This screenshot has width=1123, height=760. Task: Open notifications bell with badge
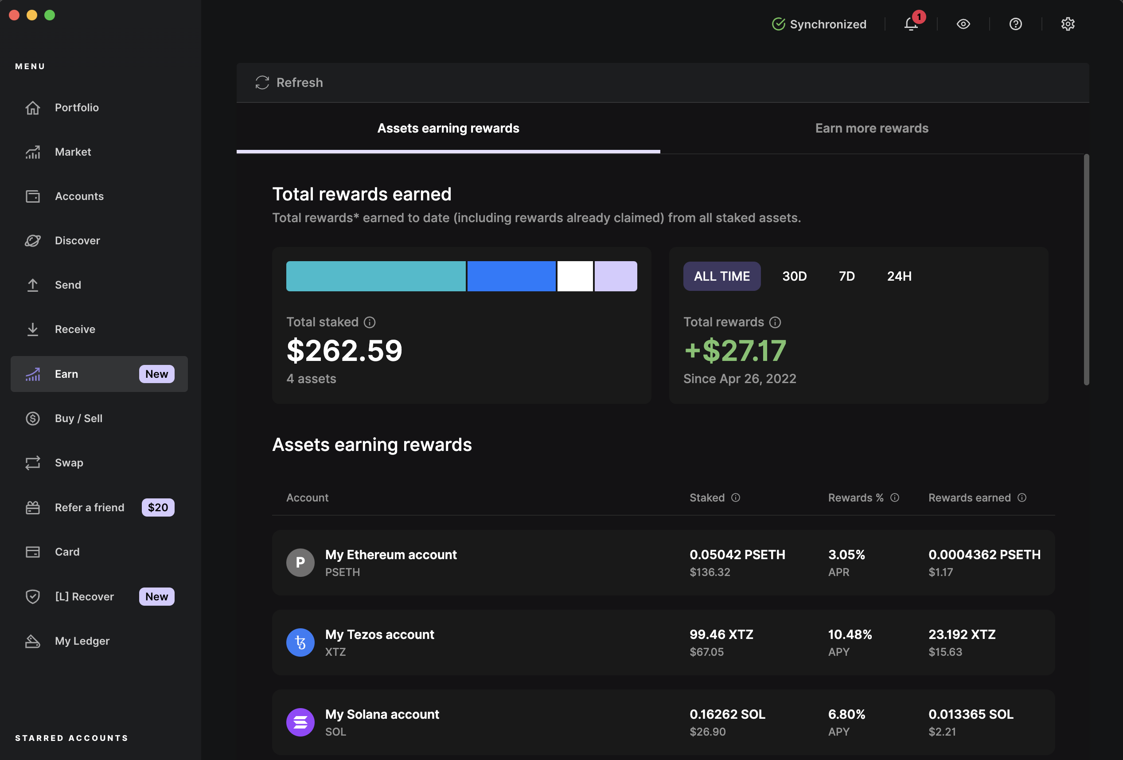coord(910,24)
